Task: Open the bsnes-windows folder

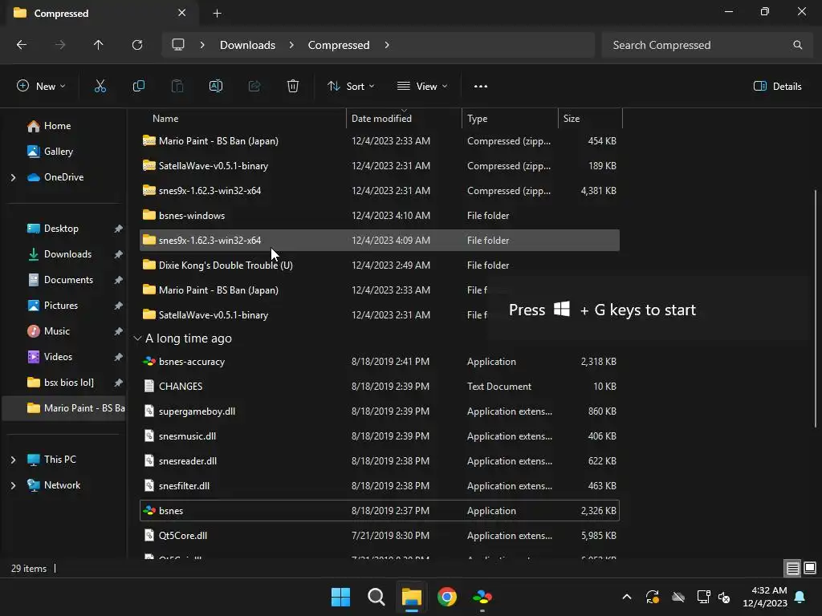Action: (x=380, y=216)
